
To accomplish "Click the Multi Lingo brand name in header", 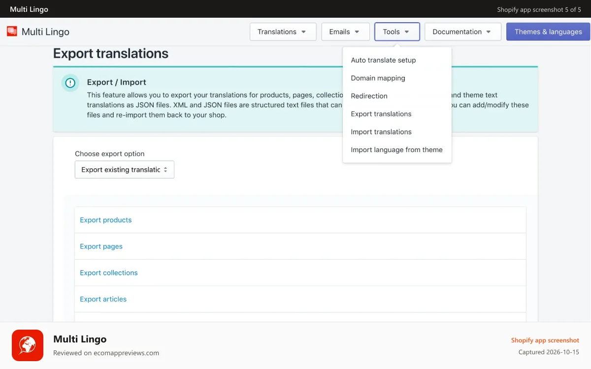I will point(45,32).
